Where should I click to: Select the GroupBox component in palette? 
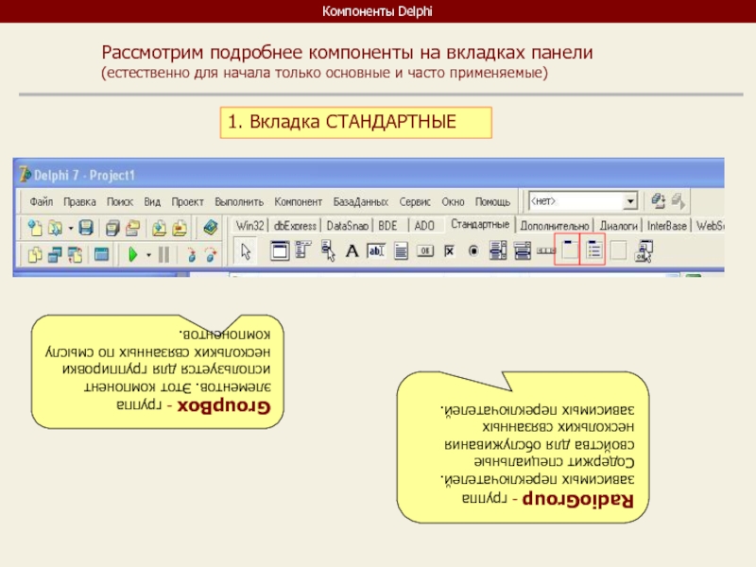pos(566,250)
